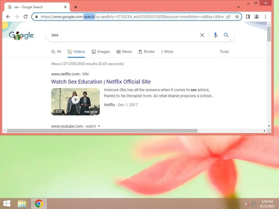Expand the dropdown arrow beside youtube.com watch

99,126
